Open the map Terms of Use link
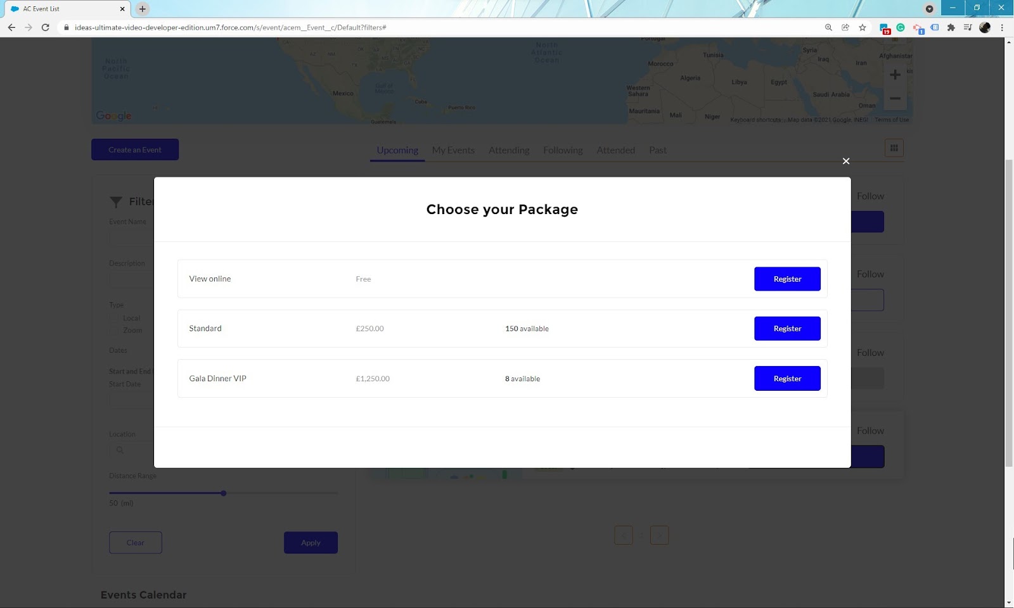1014x608 pixels. pos(892,120)
